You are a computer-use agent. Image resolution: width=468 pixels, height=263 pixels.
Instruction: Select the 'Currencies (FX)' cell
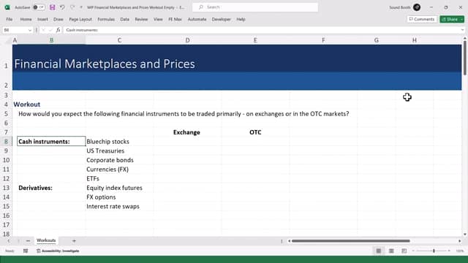(119, 169)
